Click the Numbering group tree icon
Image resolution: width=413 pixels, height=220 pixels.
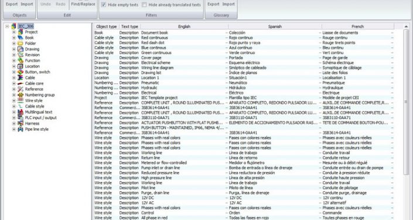click(21, 95)
